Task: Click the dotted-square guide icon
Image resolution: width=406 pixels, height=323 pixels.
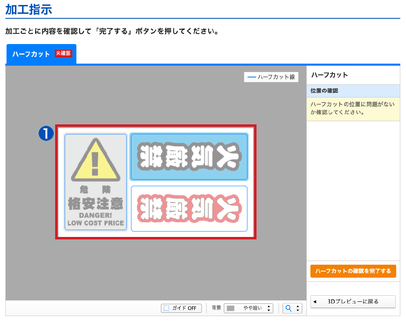Action: coord(166,308)
